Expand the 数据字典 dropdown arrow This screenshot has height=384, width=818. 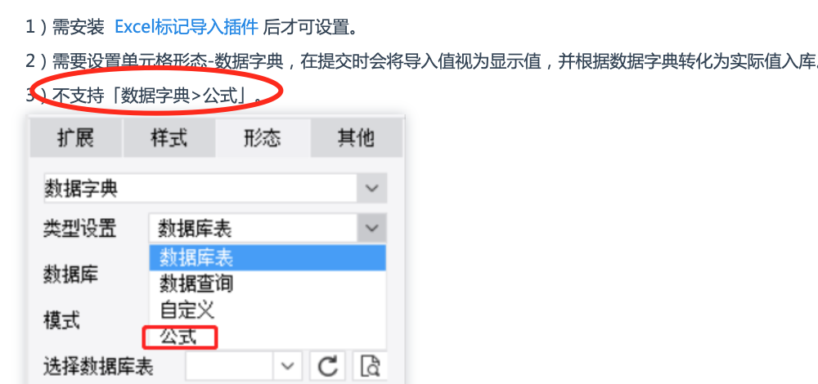click(x=372, y=188)
